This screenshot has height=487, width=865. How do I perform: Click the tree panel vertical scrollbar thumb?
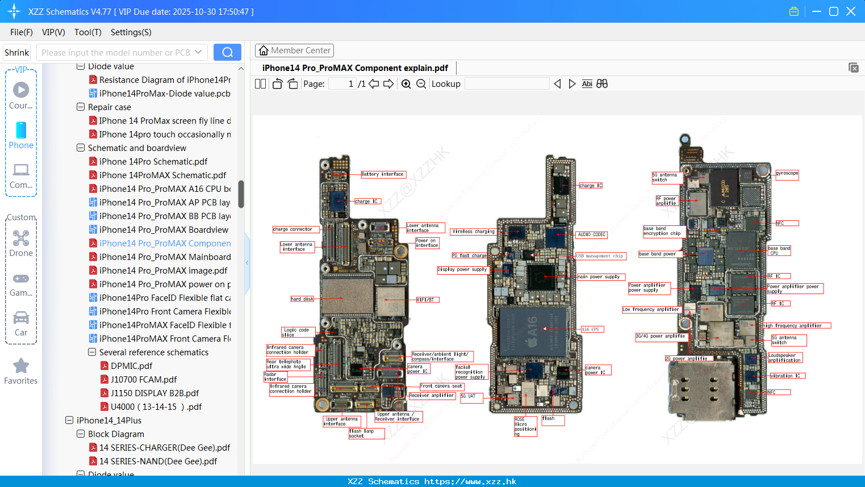241,194
